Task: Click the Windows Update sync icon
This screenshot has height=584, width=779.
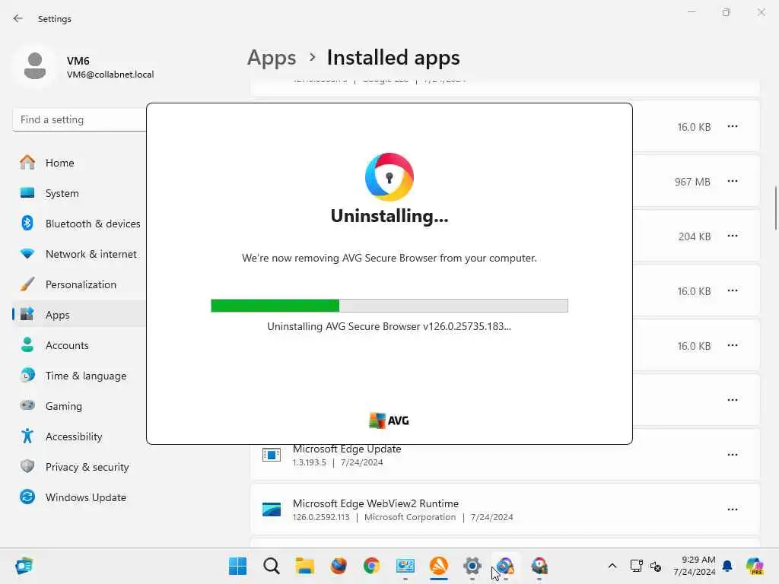Action: pyautogui.click(x=27, y=497)
